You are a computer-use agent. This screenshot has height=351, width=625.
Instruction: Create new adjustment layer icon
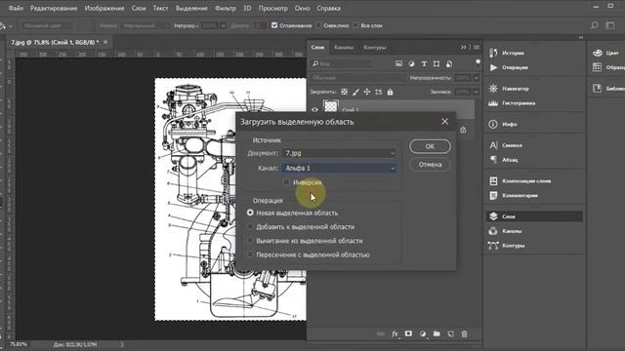(x=423, y=333)
